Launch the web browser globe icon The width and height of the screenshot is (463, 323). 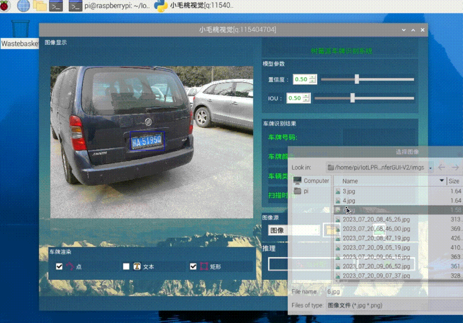(x=23, y=6)
